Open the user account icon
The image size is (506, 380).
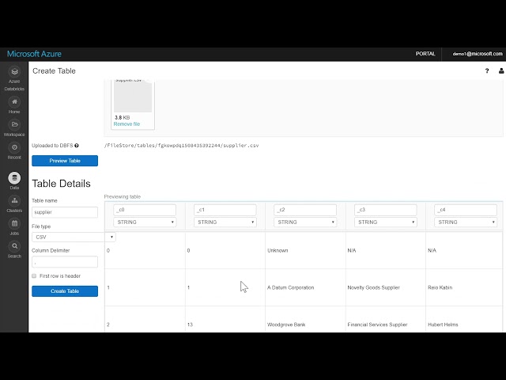[x=501, y=70]
